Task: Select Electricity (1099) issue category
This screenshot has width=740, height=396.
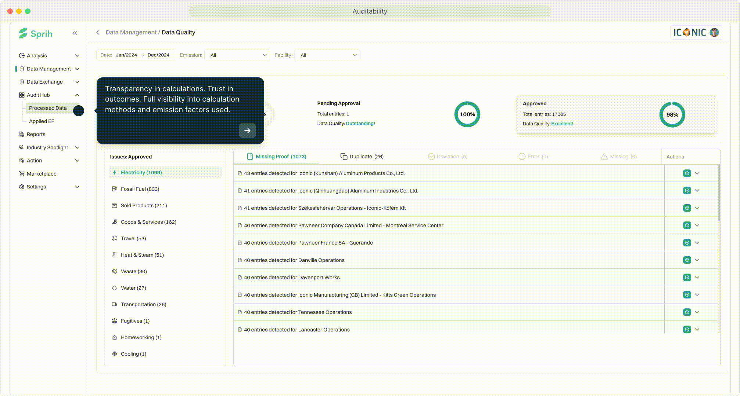Action: 165,172
